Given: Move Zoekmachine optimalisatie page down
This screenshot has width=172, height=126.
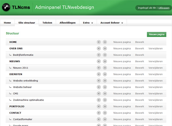Looking at the screenshot, I should 99,100.
